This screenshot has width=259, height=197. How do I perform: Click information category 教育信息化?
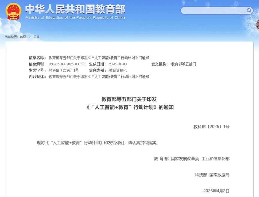click(x=118, y=70)
